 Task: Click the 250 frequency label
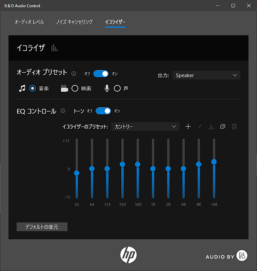tap(123, 204)
